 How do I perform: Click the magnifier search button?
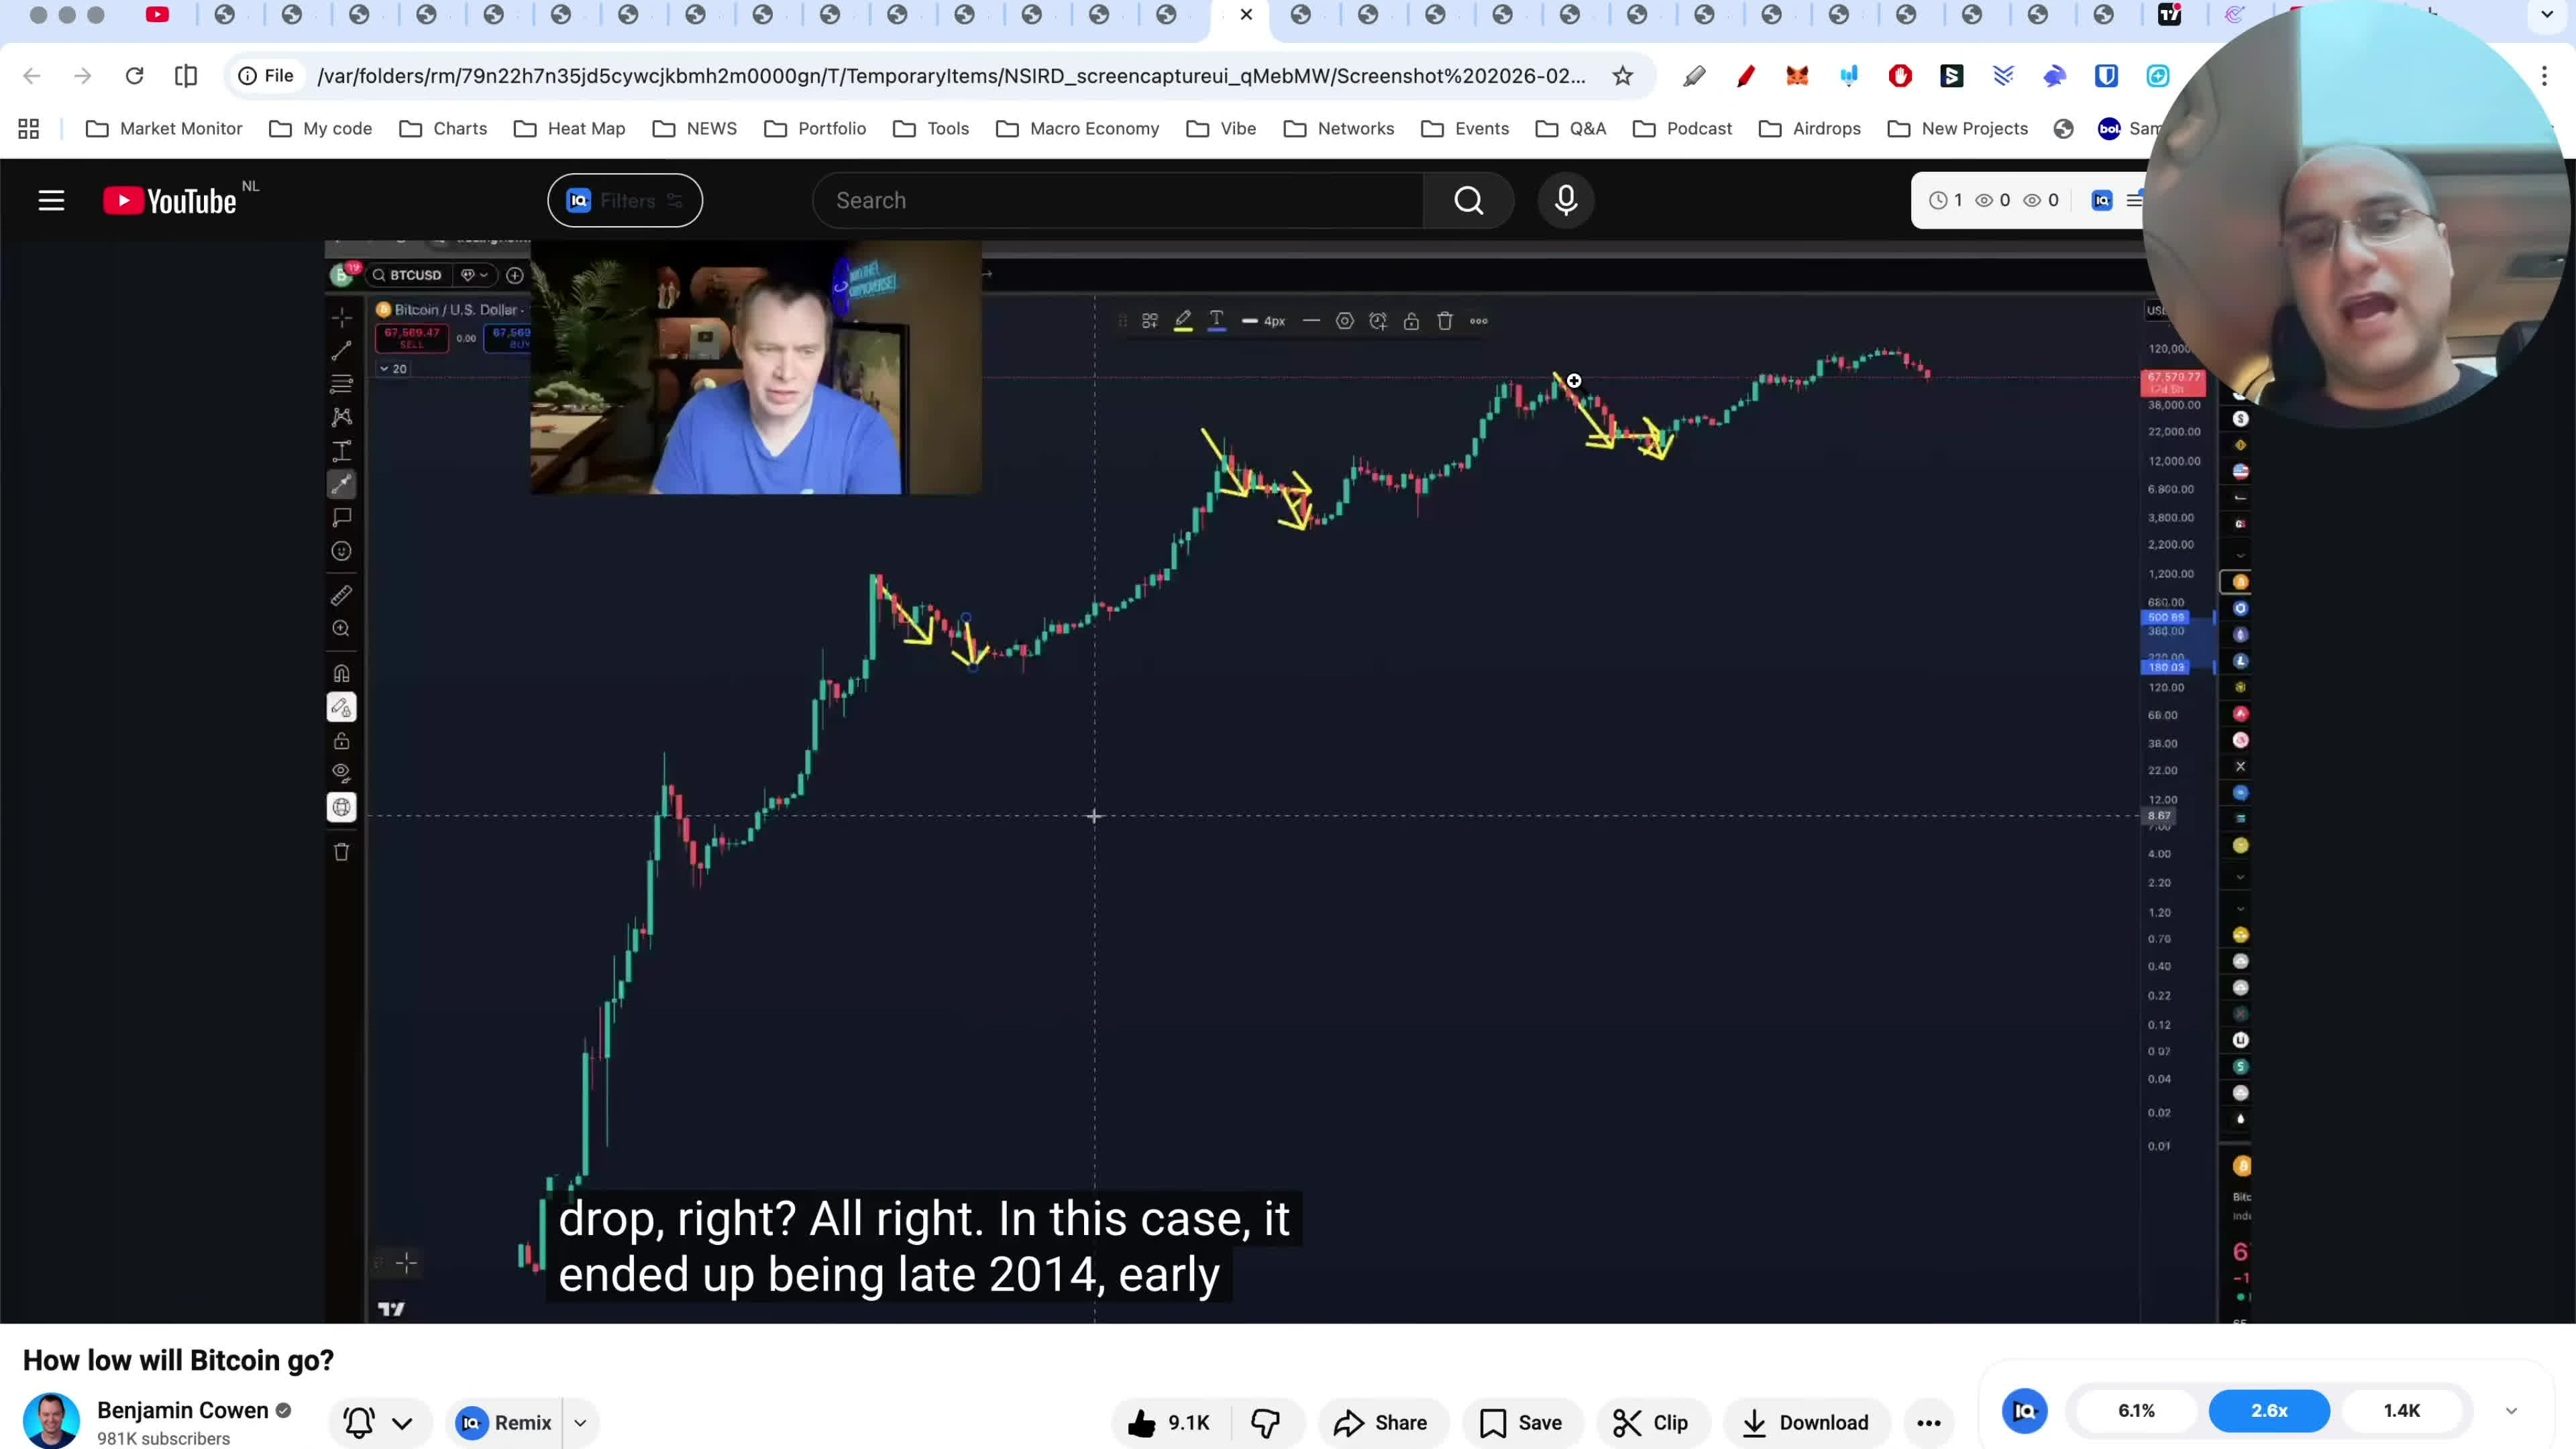1468,201
